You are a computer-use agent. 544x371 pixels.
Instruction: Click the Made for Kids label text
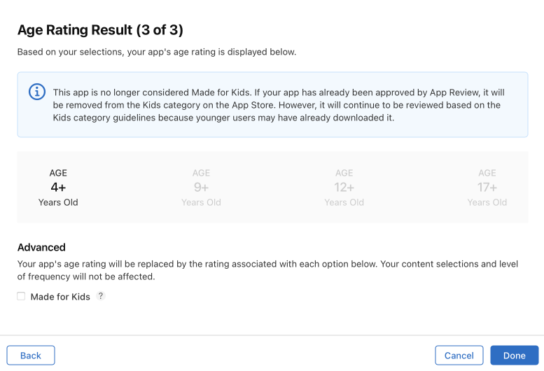tap(60, 297)
